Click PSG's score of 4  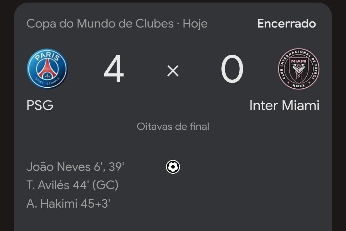tap(114, 69)
